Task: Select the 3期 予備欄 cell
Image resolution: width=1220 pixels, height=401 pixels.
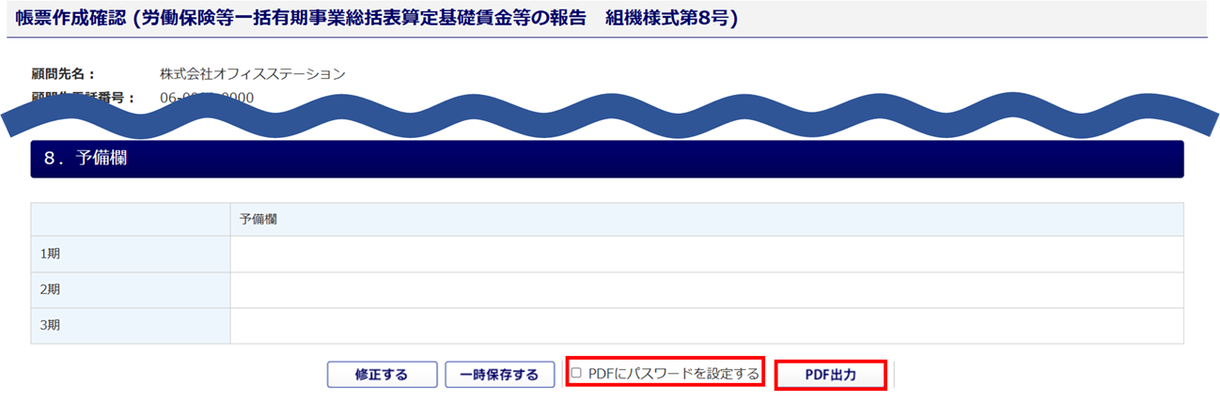Action: [707, 326]
